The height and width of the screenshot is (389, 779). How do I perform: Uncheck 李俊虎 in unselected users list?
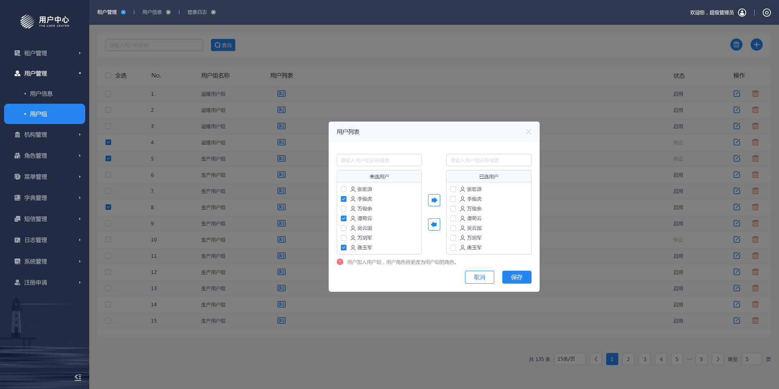pos(344,199)
